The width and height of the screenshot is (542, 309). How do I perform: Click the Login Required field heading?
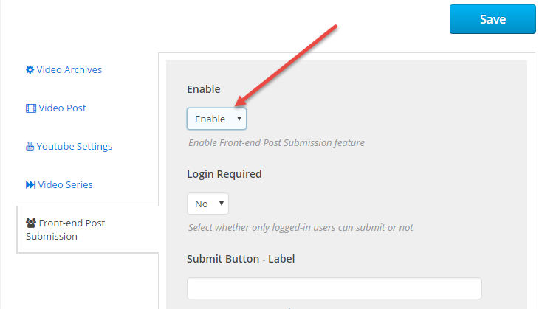point(224,174)
